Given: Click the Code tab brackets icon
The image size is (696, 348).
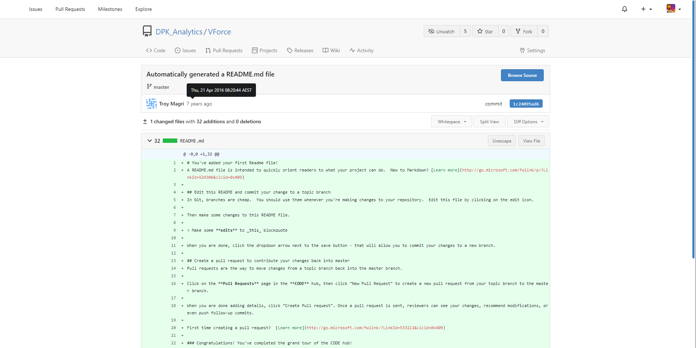Looking at the screenshot, I should click(149, 50).
